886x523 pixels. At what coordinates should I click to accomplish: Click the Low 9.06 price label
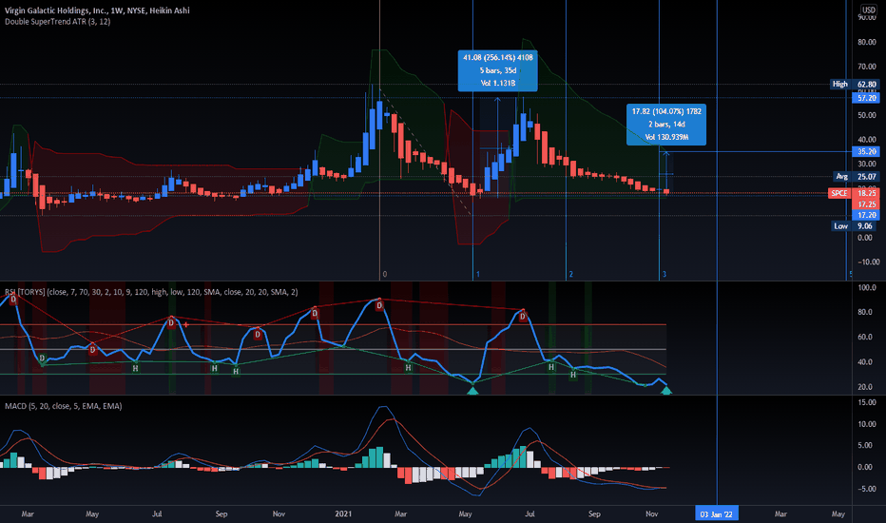[855, 225]
